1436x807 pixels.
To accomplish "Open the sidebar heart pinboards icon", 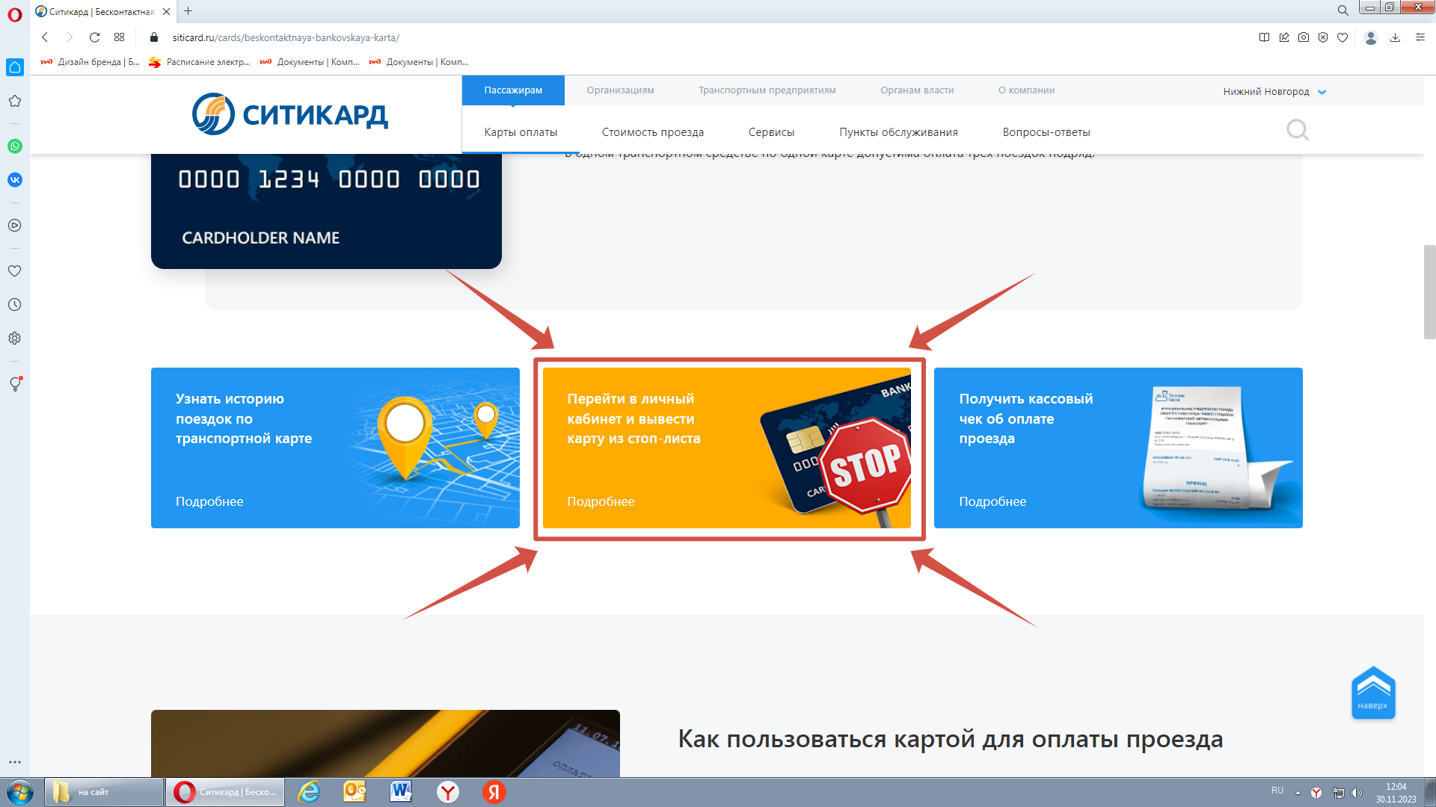I will (x=15, y=271).
